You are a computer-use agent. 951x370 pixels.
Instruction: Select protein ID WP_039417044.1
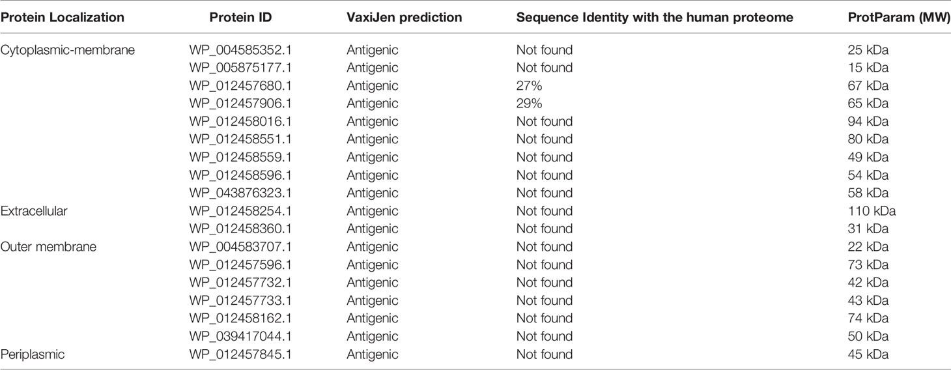click(240, 336)
